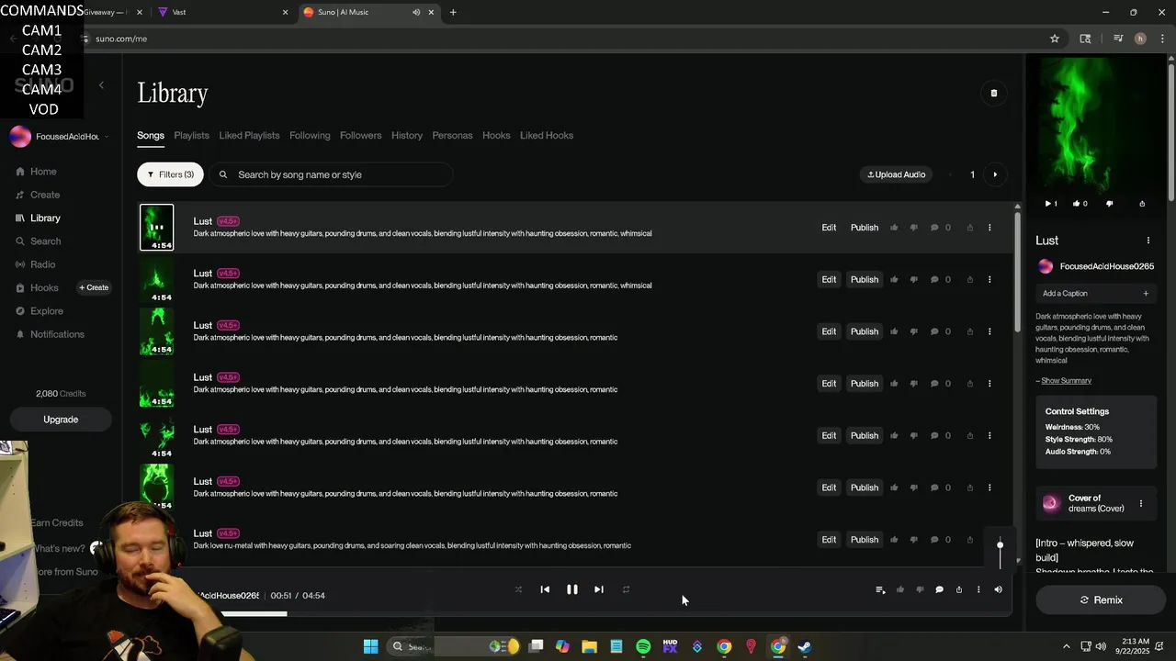This screenshot has width=1176, height=661.
Task: Dislike the currently playing Lust row
Action: pos(913,228)
